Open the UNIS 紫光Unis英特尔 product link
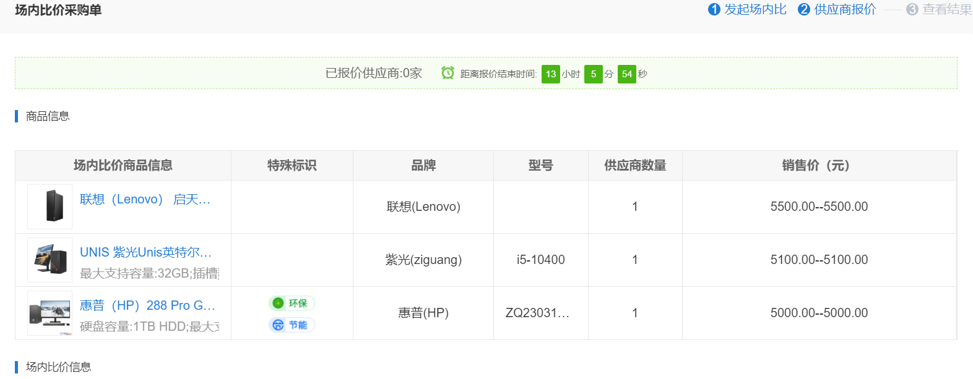Viewport: 973px width, 379px height. [x=145, y=252]
